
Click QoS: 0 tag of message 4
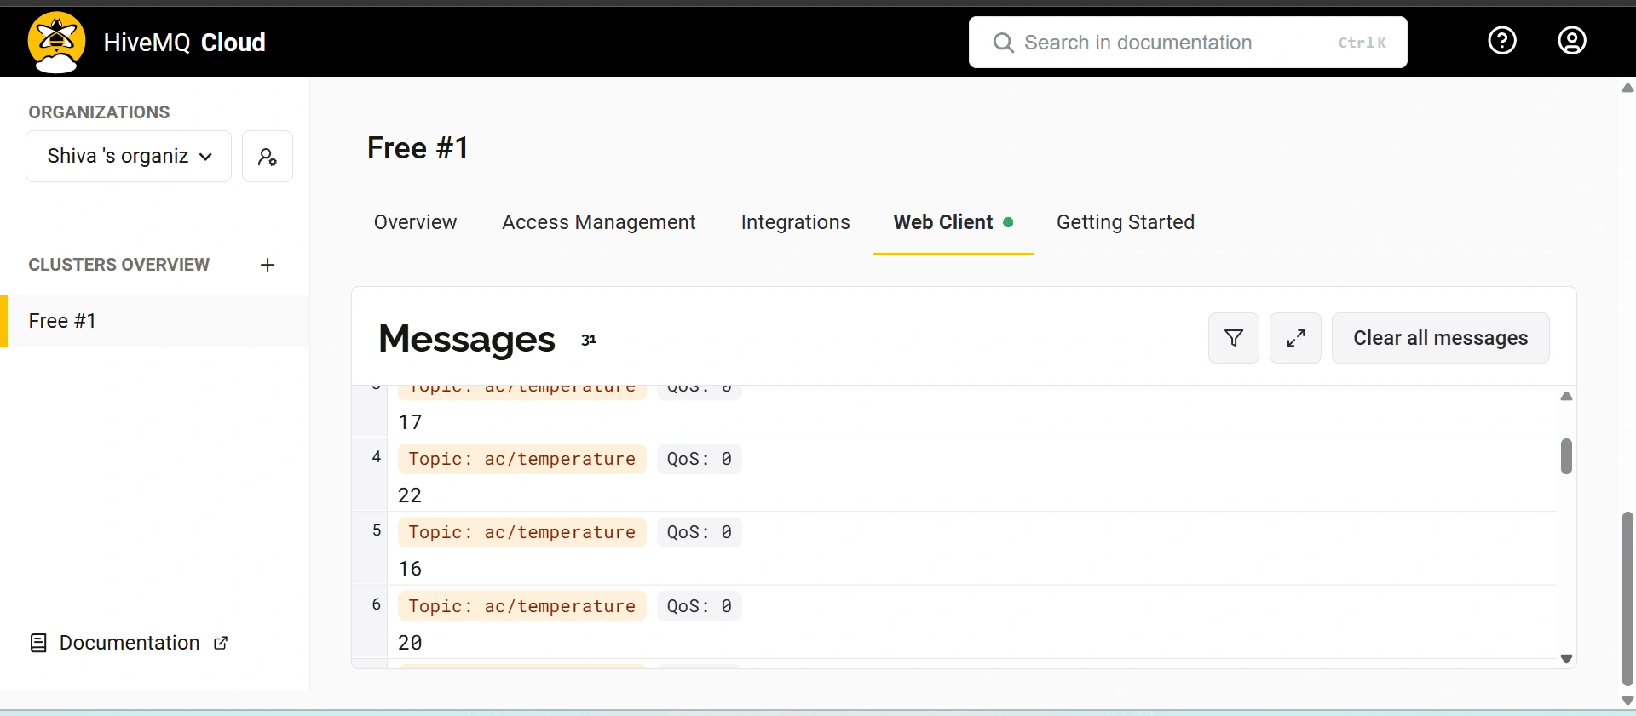pyautogui.click(x=699, y=459)
